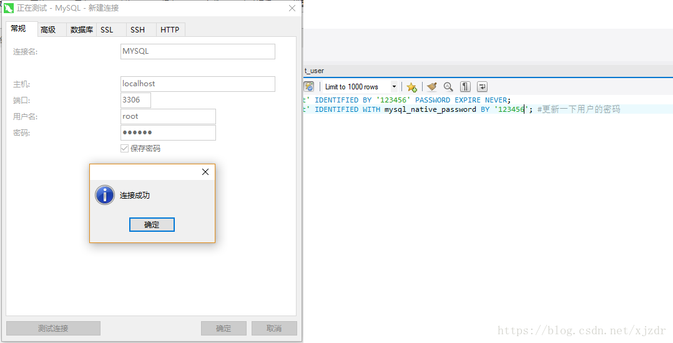
Task: Click SQL line with PASSWORD EXPIRE NEVER
Action: pyautogui.click(x=407, y=100)
